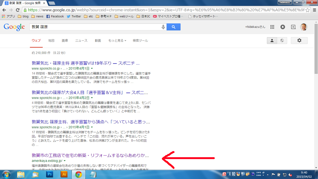Open the webツール bookmark folder
Screen dimensions: 318x179
click(x=124, y=17)
